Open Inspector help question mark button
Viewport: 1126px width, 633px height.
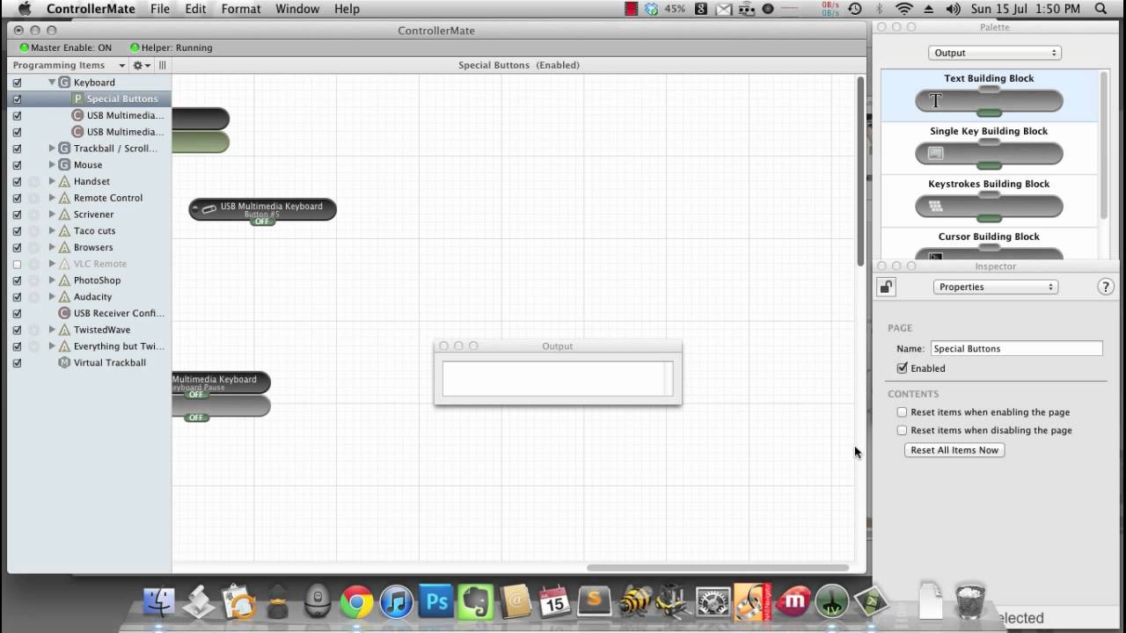[1107, 287]
